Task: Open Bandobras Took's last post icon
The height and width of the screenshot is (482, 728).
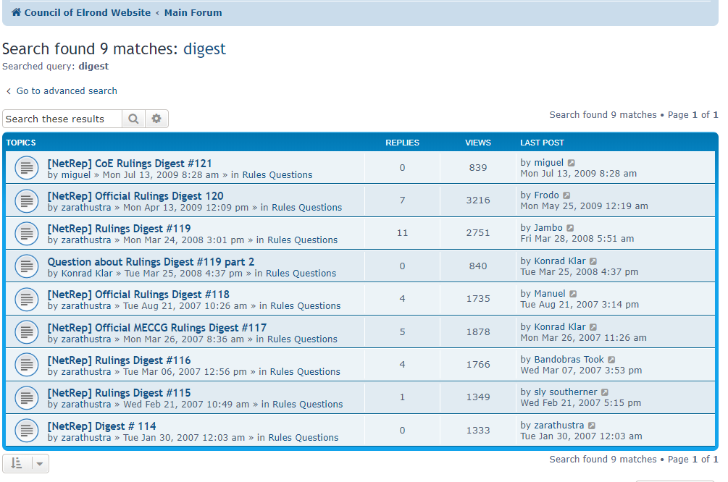Action: point(611,360)
